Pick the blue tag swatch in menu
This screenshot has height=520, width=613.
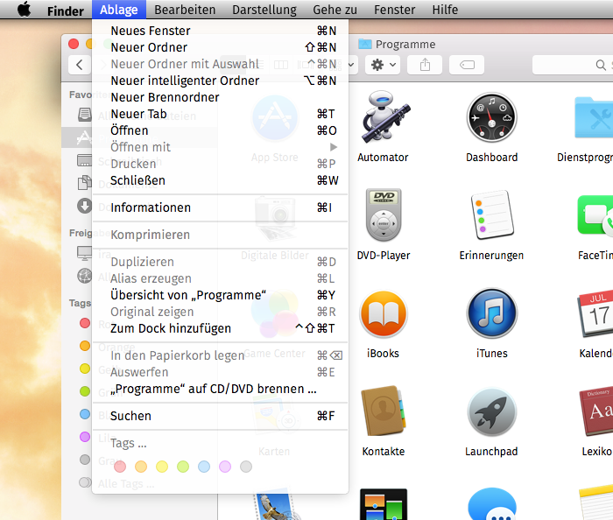(x=204, y=466)
